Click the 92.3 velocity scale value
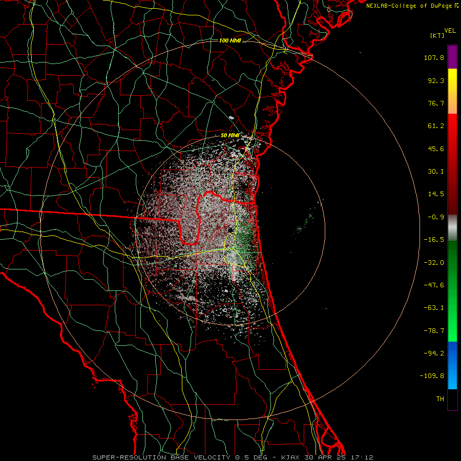This screenshot has width=461, height=461. point(436,80)
